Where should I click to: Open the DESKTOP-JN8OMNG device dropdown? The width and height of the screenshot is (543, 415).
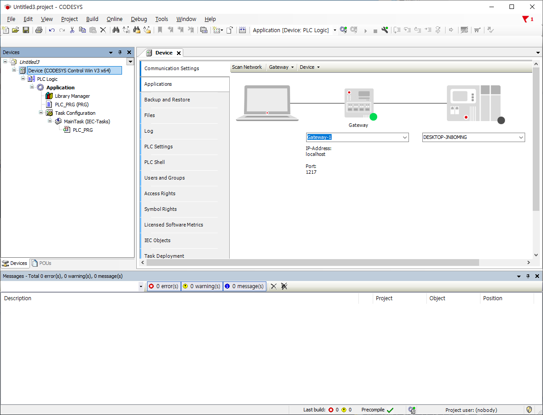(x=473, y=138)
